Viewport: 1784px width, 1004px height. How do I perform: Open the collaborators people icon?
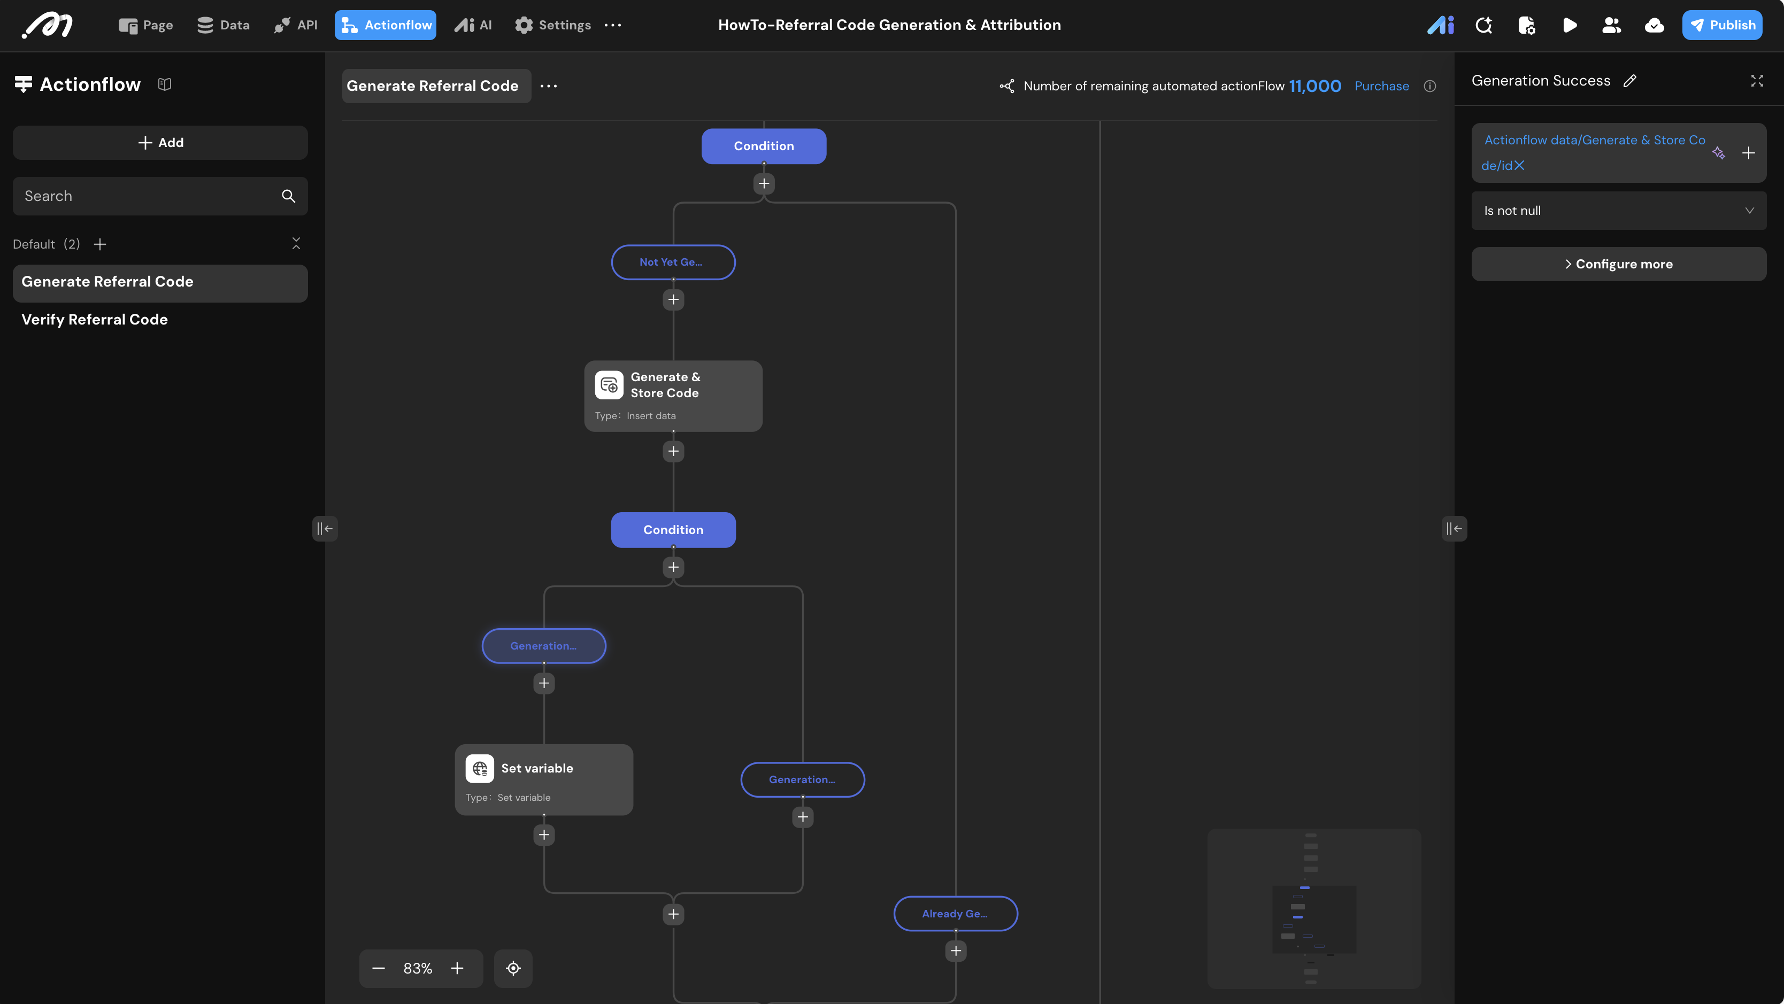click(1612, 26)
